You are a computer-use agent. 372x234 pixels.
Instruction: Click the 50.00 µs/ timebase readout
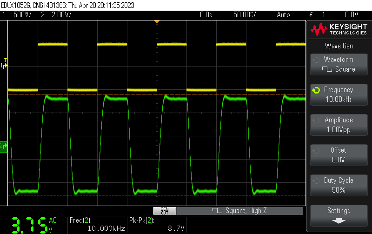(245, 15)
